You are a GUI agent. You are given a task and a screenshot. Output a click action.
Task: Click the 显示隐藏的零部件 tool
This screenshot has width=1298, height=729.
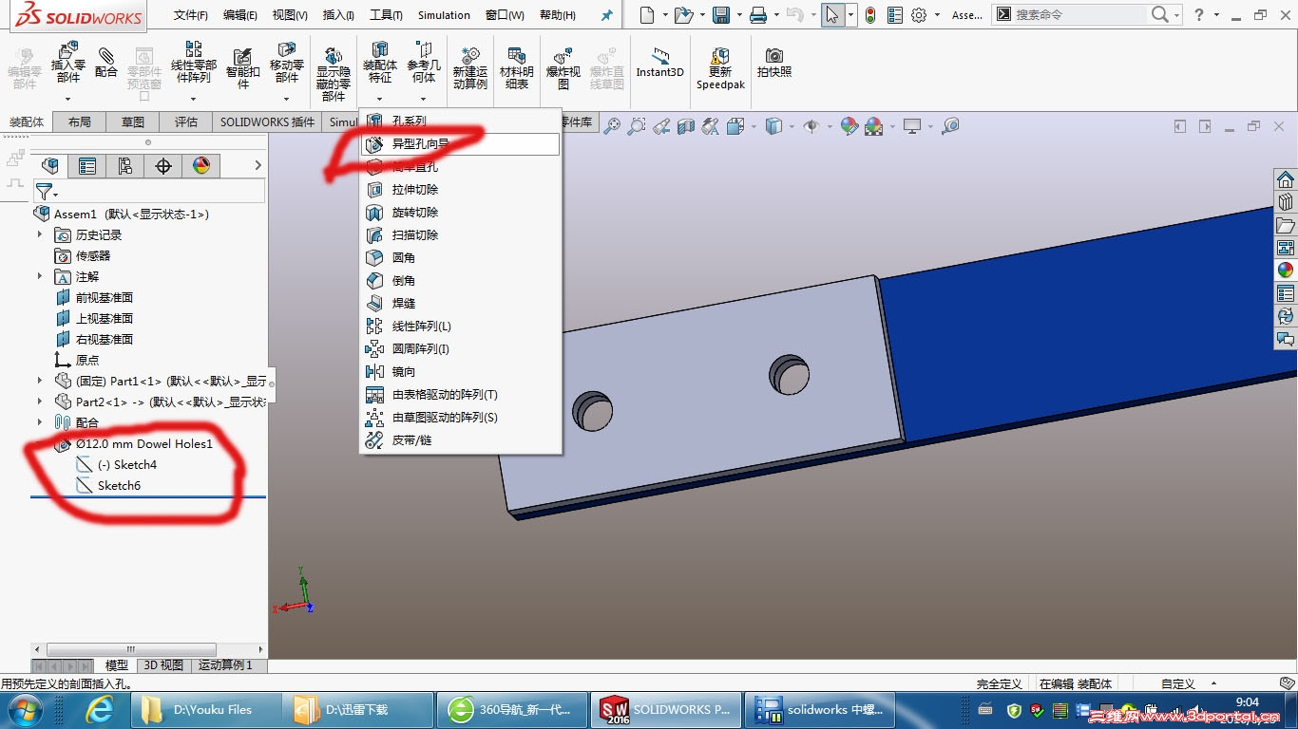[334, 74]
